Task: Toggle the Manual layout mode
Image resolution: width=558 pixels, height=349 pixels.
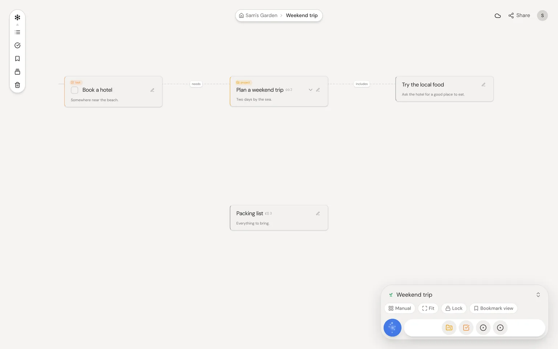Action: pos(400,308)
